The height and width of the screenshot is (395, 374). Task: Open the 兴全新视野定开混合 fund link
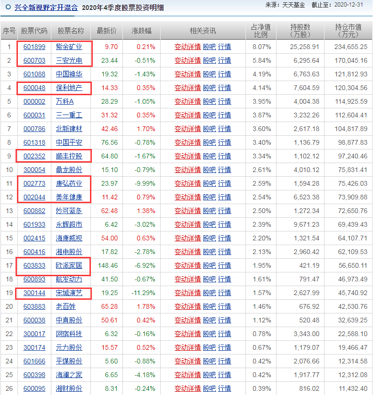point(46,8)
